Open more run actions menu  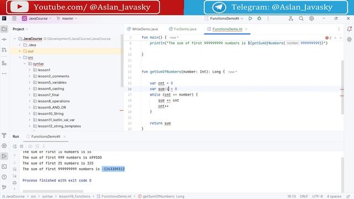point(268,18)
